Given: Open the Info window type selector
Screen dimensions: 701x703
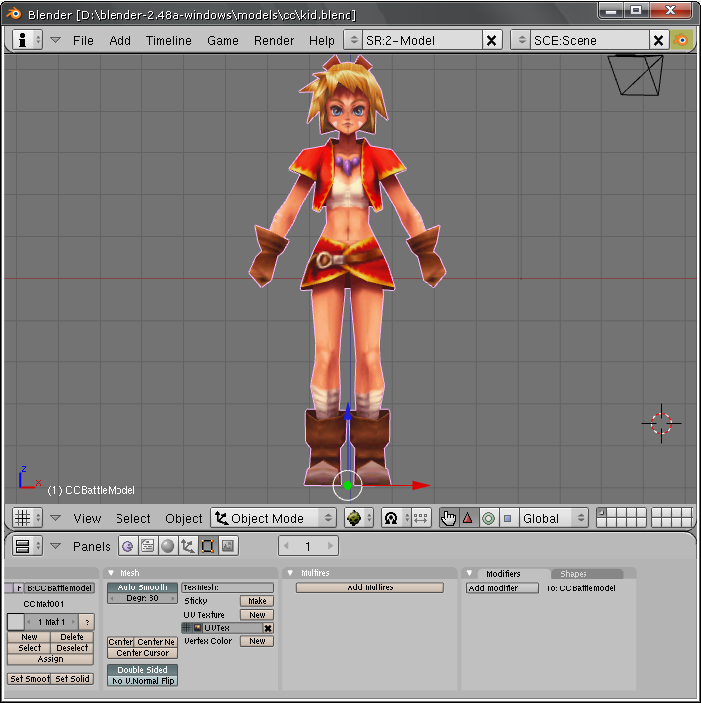Looking at the screenshot, I should click(27, 40).
